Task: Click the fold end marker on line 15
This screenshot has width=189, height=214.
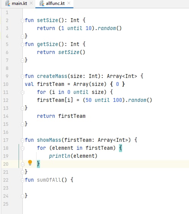Action: coord(22,124)
